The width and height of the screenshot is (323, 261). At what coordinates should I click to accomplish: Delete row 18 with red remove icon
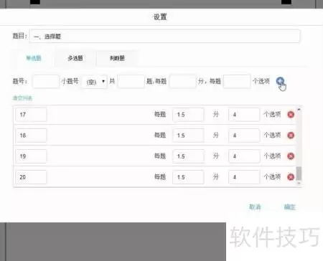click(291, 136)
